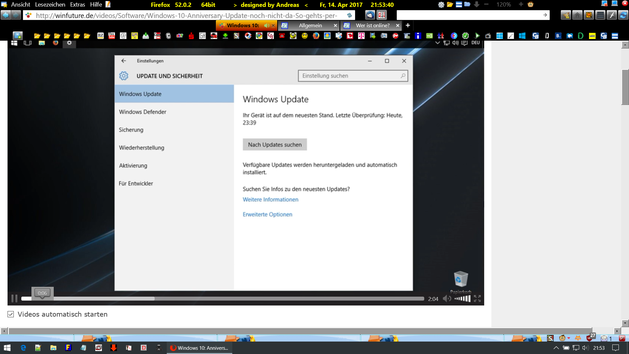This screenshot has height=354, width=629.
Task: Reload the page via address bar icon
Action: point(350,15)
